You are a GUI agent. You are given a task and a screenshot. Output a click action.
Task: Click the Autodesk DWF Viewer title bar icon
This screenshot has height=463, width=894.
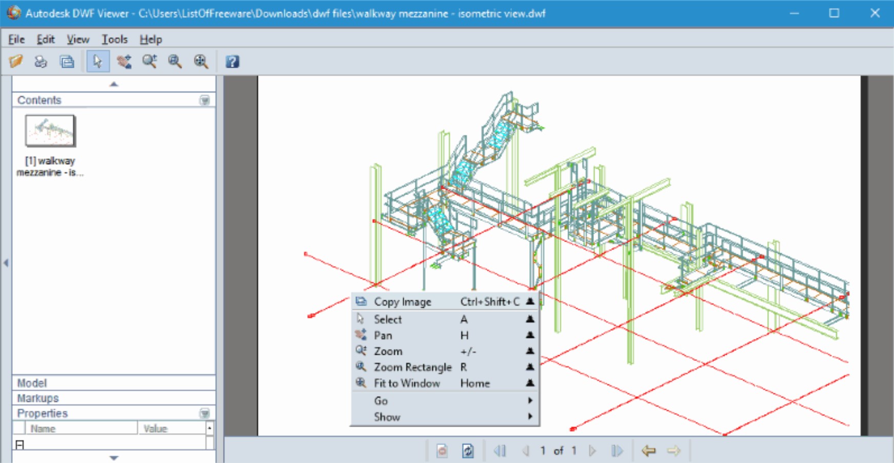[13, 13]
